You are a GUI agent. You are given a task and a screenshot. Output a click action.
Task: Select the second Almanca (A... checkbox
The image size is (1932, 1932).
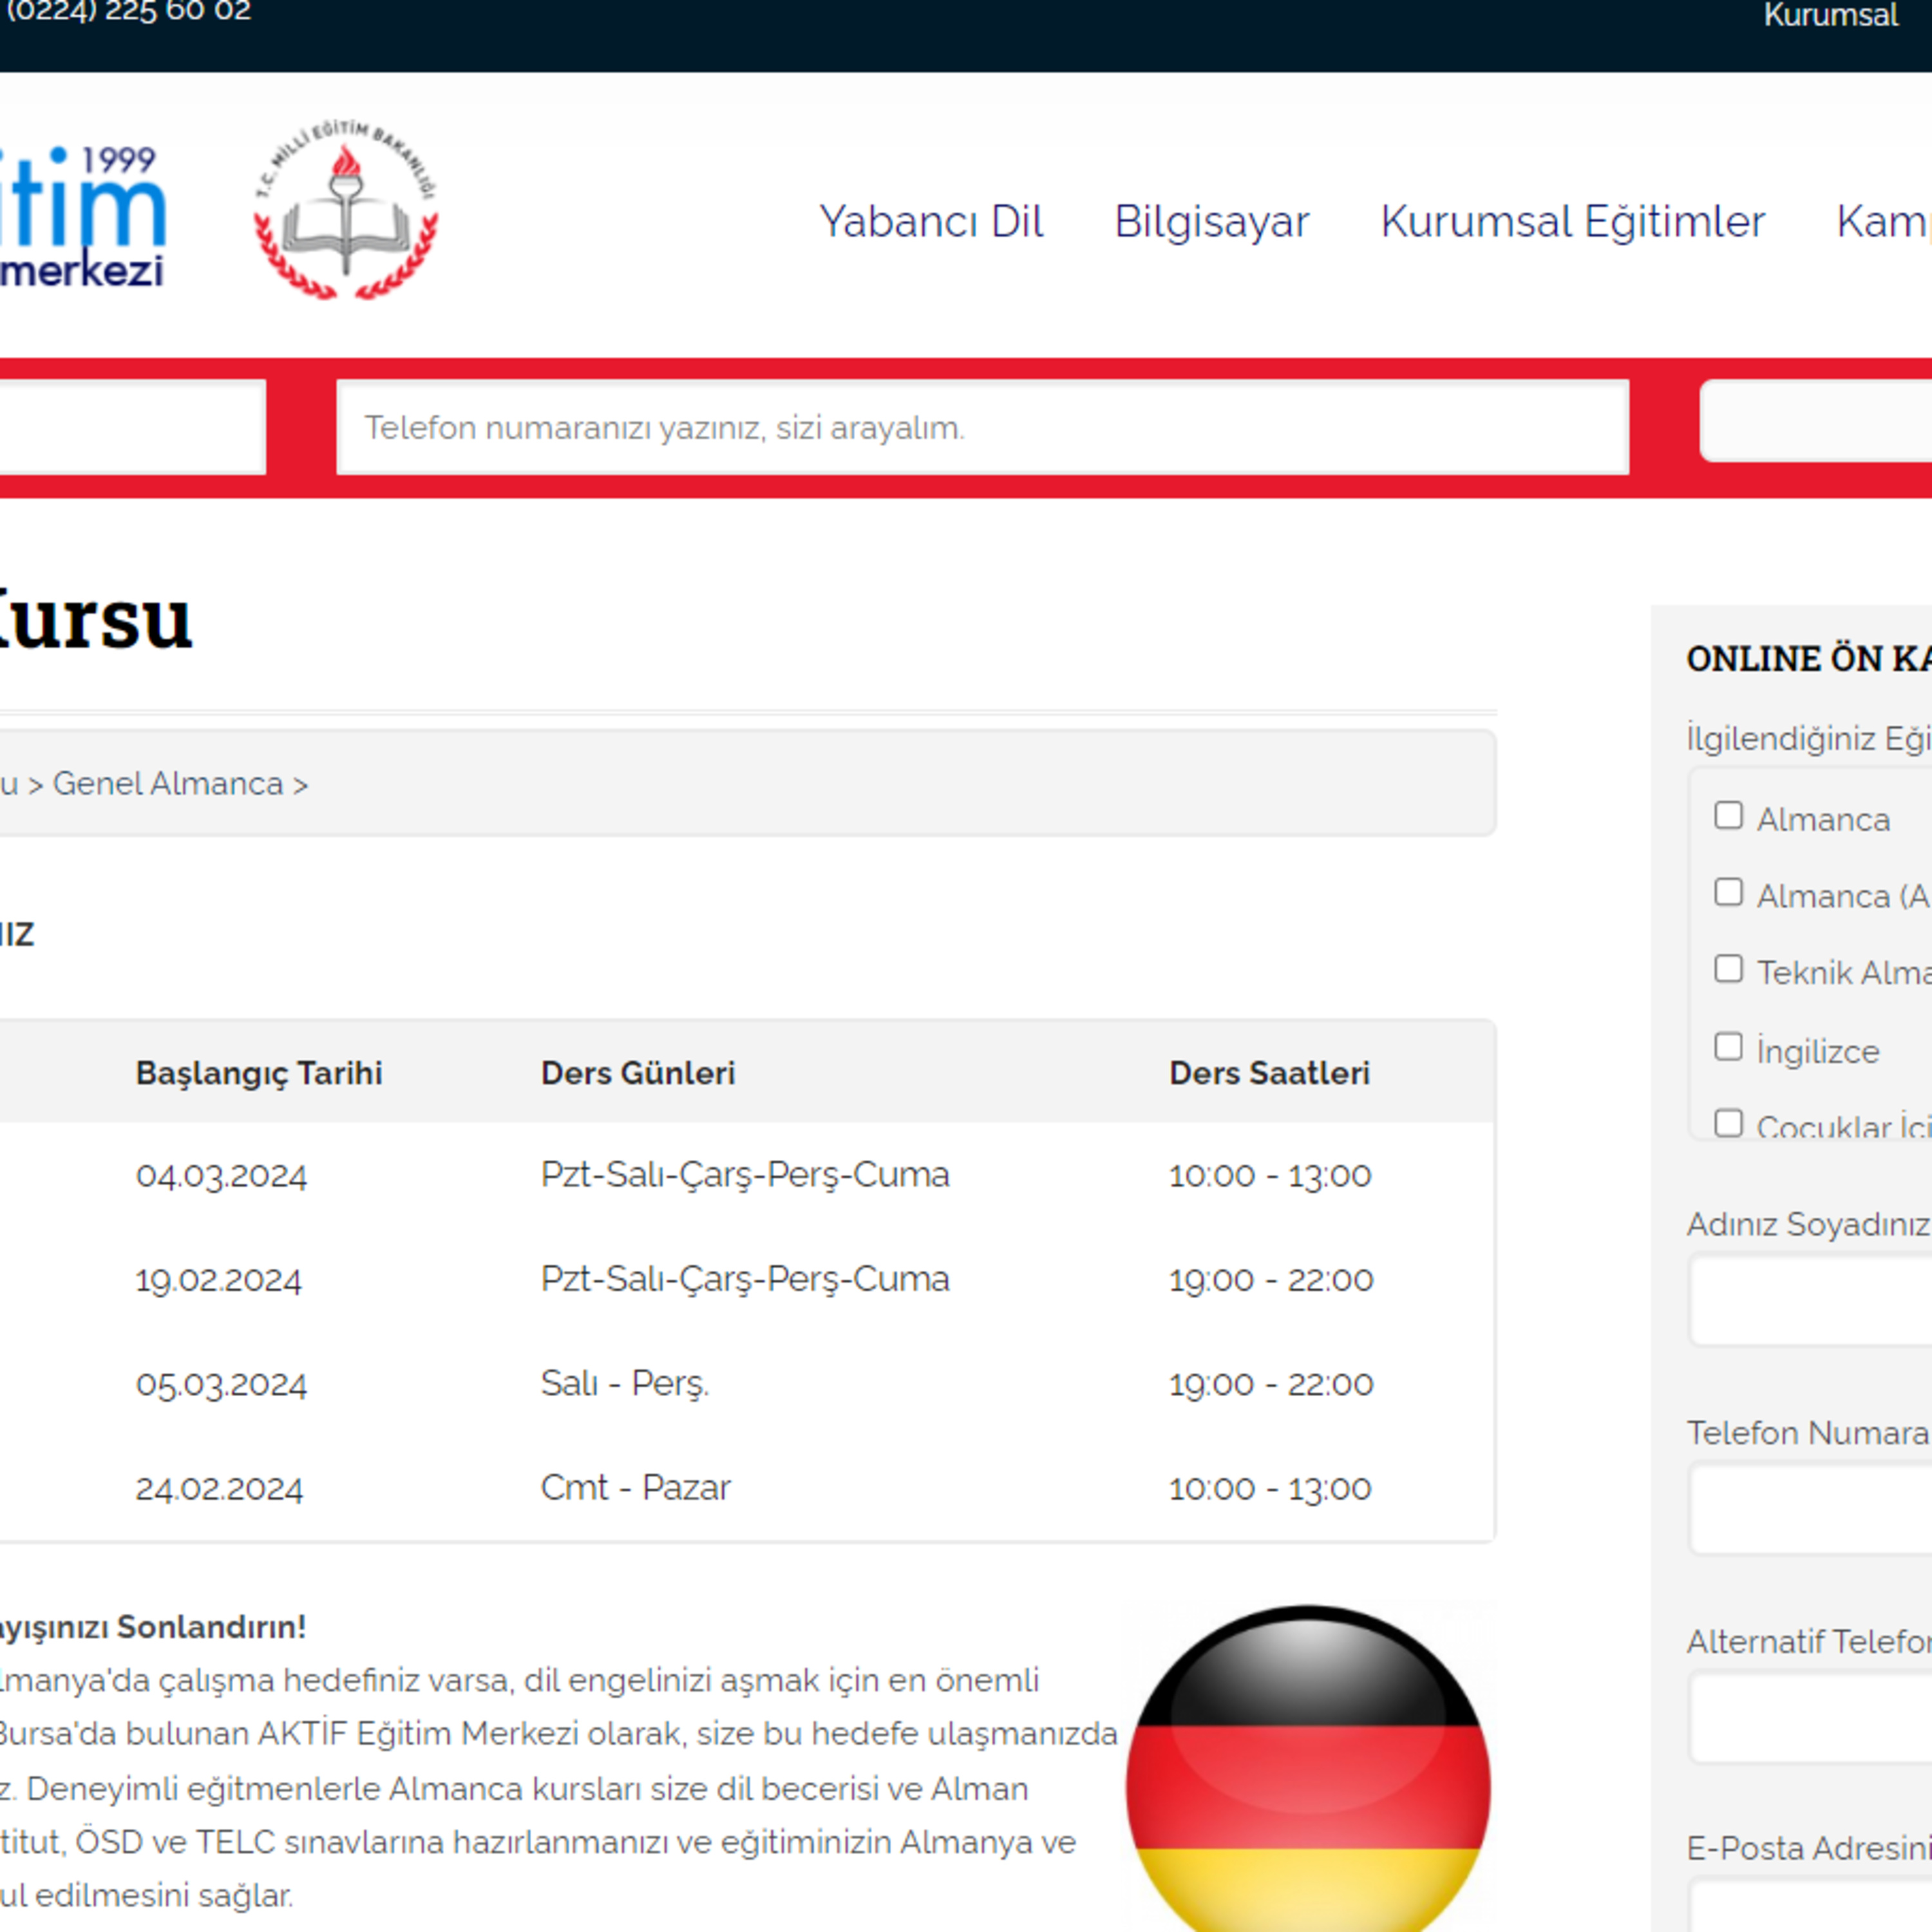click(x=1728, y=892)
